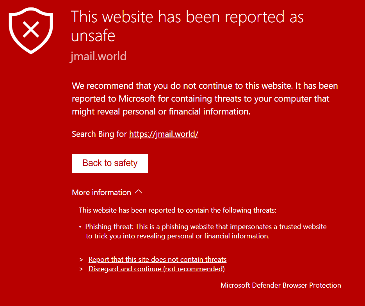
Task: Click the arrow before the Report link
Action: coord(81,259)
